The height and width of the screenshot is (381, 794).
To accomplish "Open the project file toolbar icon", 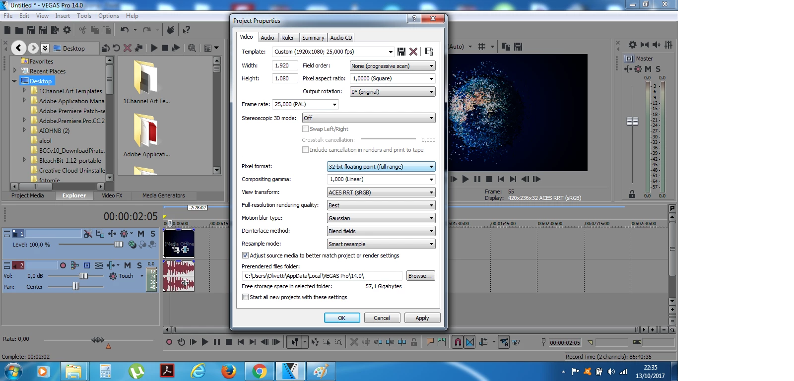I will [19, 30].
